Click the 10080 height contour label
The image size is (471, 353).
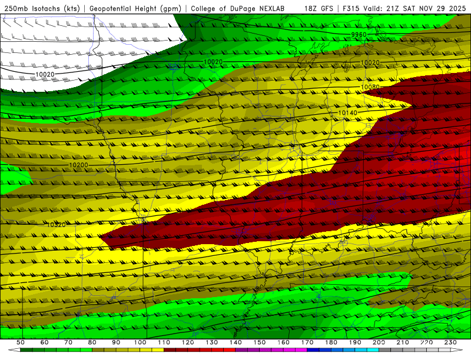pyautogui.click(x=370, y=87)
